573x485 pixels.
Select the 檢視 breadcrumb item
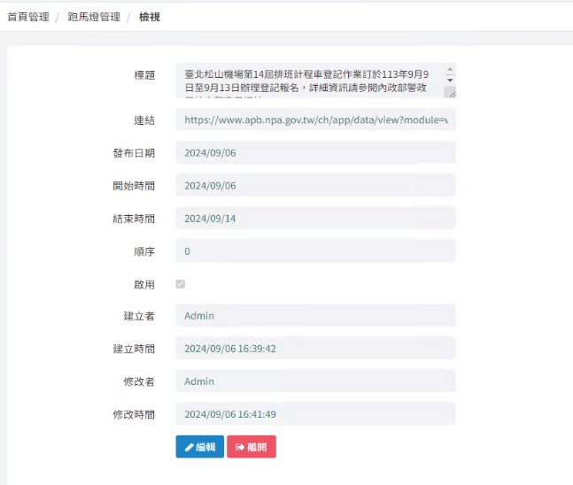[x=150, y=17]
